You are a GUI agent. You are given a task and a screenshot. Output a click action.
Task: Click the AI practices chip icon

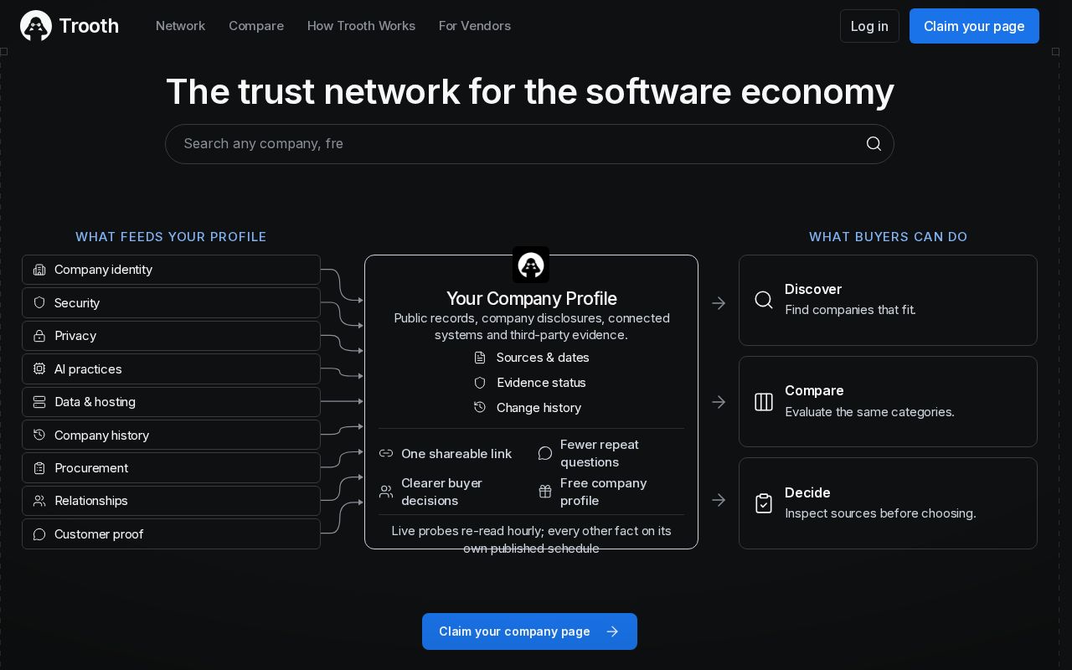click(x=39, y=368)
